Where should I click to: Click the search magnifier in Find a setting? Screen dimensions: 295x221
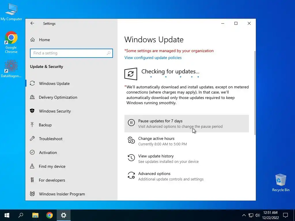[x=109, y=53]
